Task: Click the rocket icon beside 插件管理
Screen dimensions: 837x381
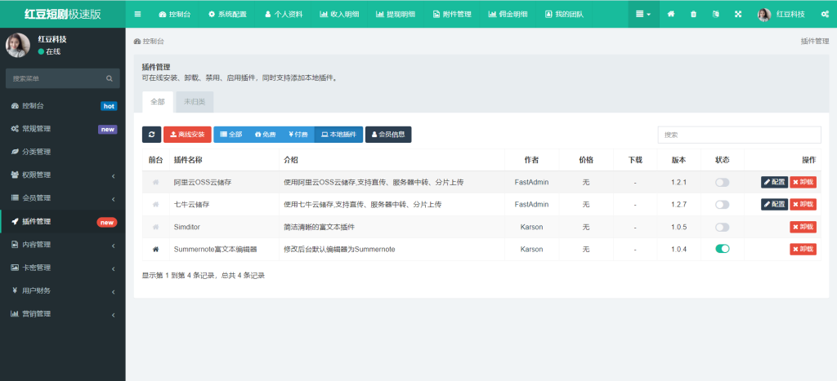Action: (x=15, y=222)
